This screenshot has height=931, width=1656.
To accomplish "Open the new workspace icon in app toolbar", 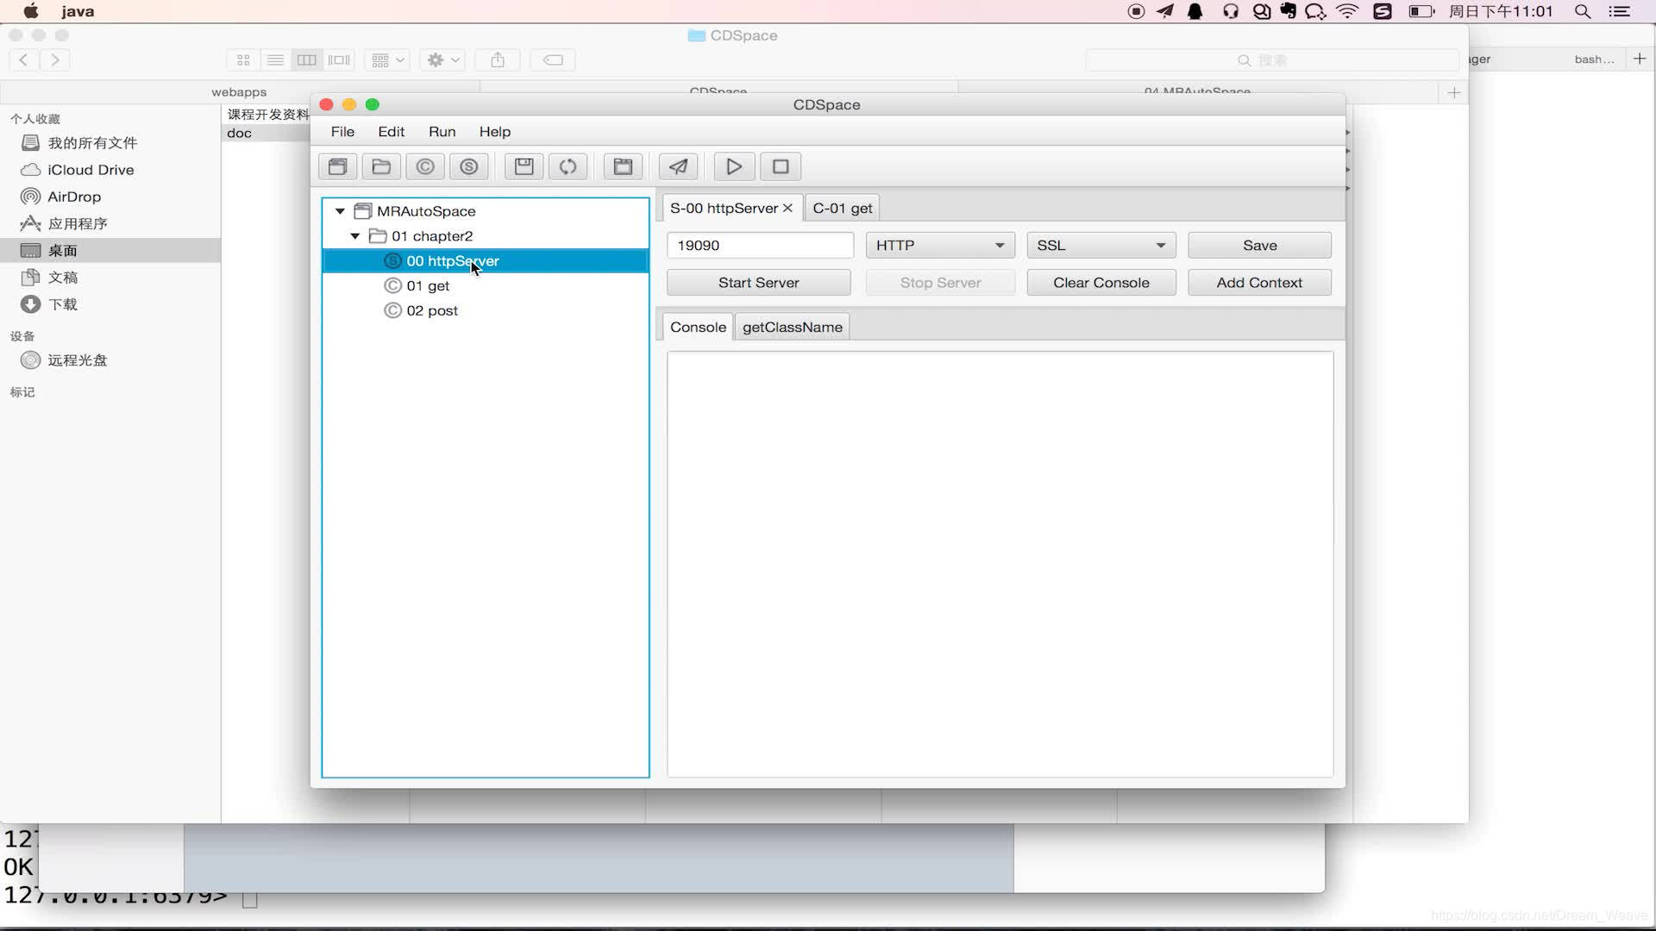I will point(337,166).
